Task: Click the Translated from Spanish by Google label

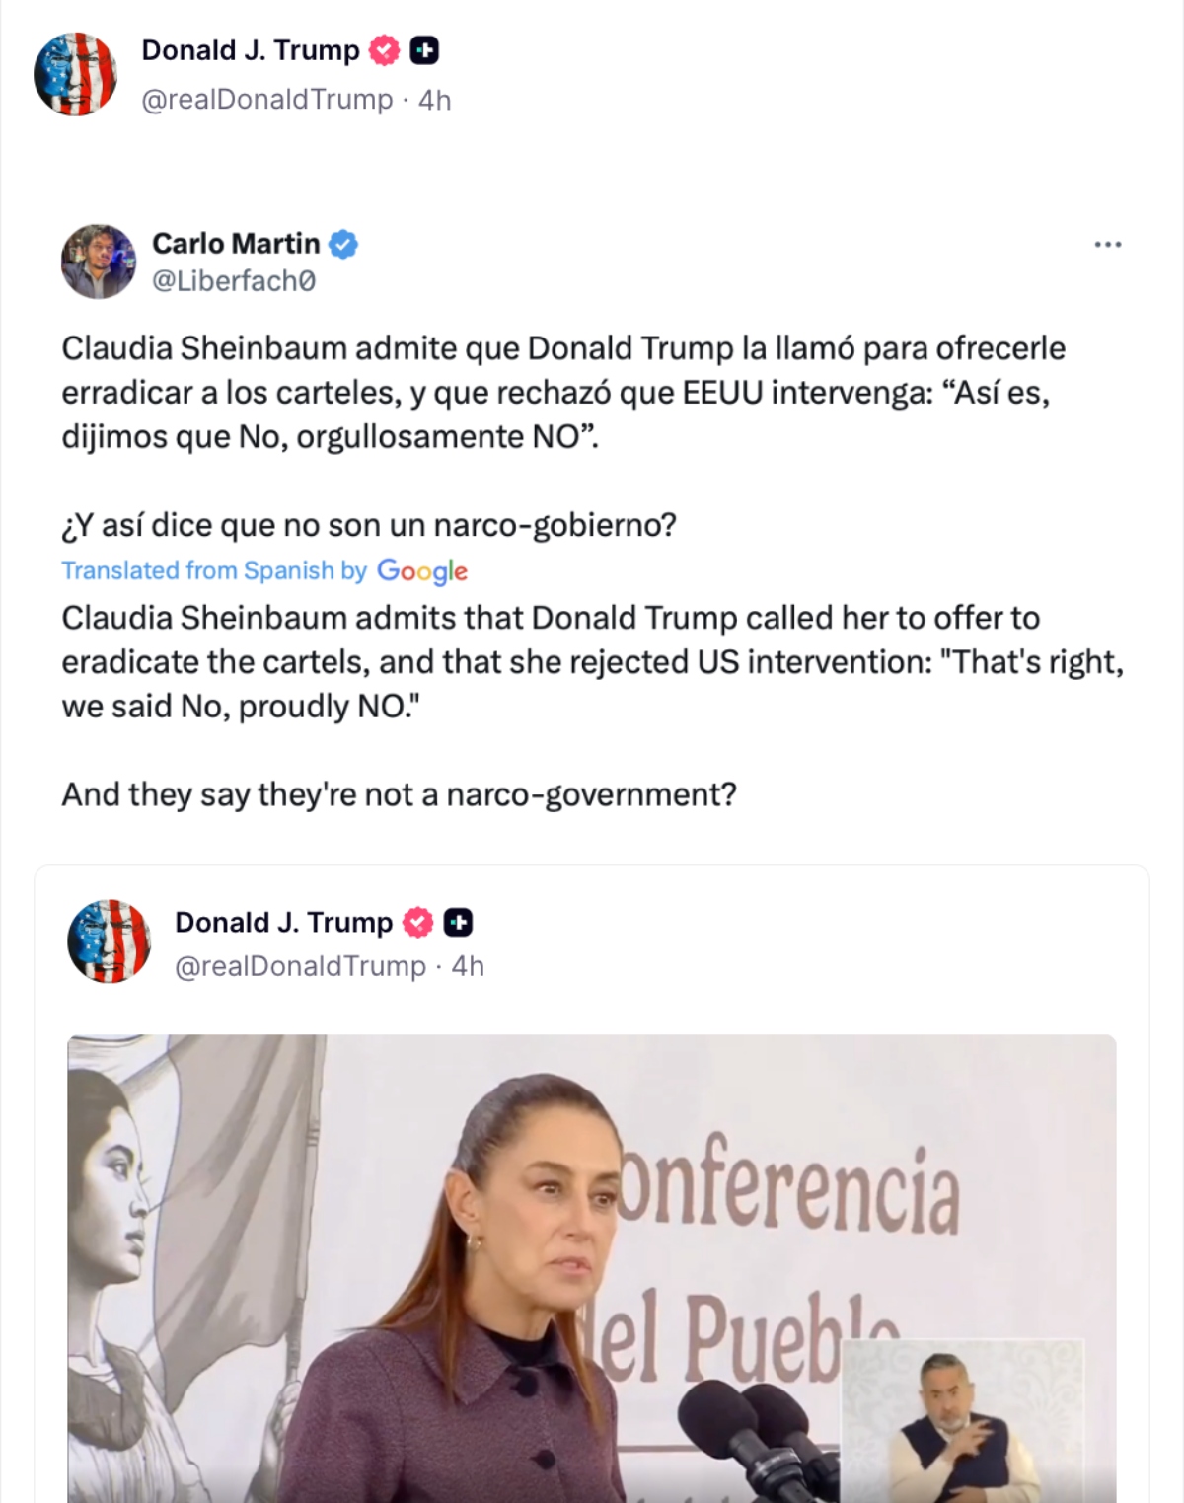Action: point(213,570)
